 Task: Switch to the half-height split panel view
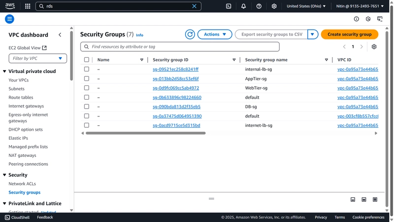click(364, 200)
